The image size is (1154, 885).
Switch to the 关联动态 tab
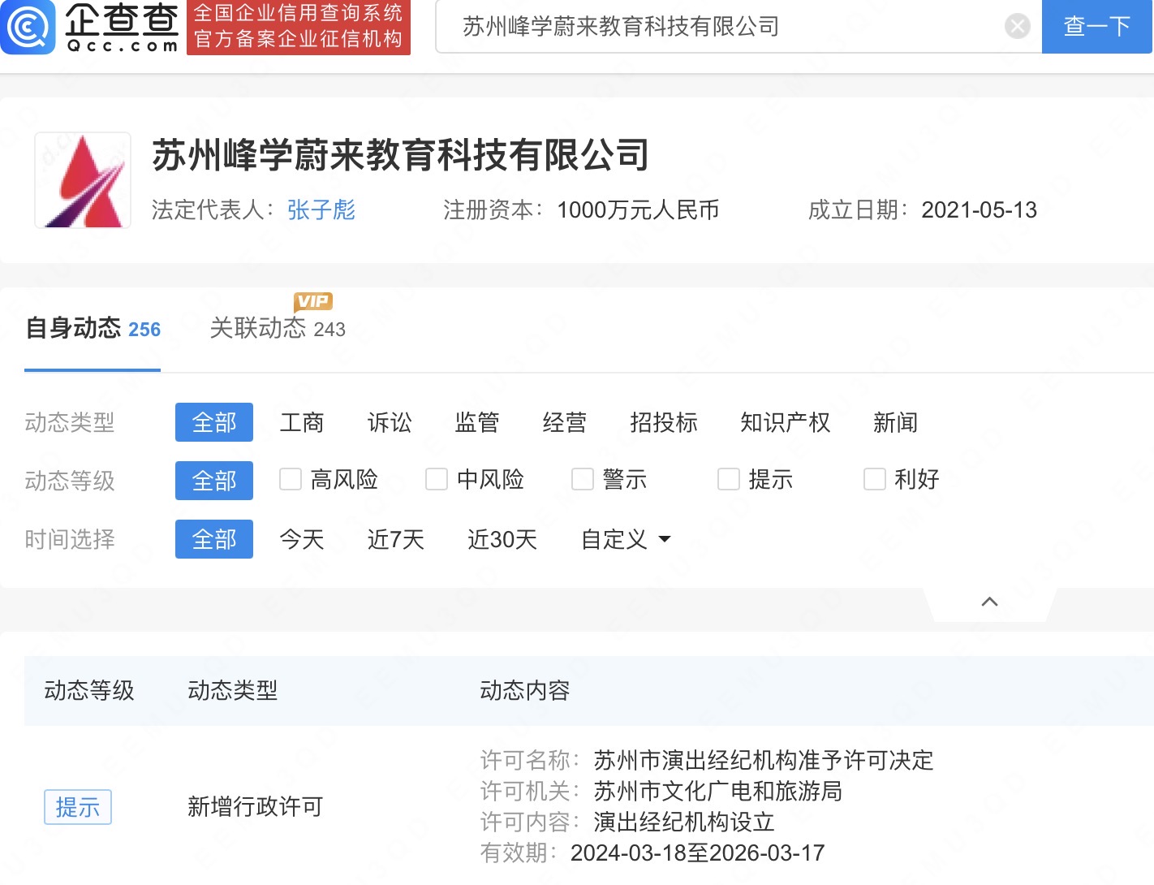258,328
